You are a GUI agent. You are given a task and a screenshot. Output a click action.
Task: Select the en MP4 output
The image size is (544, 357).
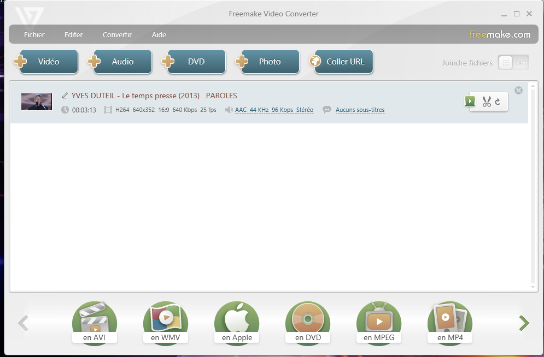click(450, 323)
